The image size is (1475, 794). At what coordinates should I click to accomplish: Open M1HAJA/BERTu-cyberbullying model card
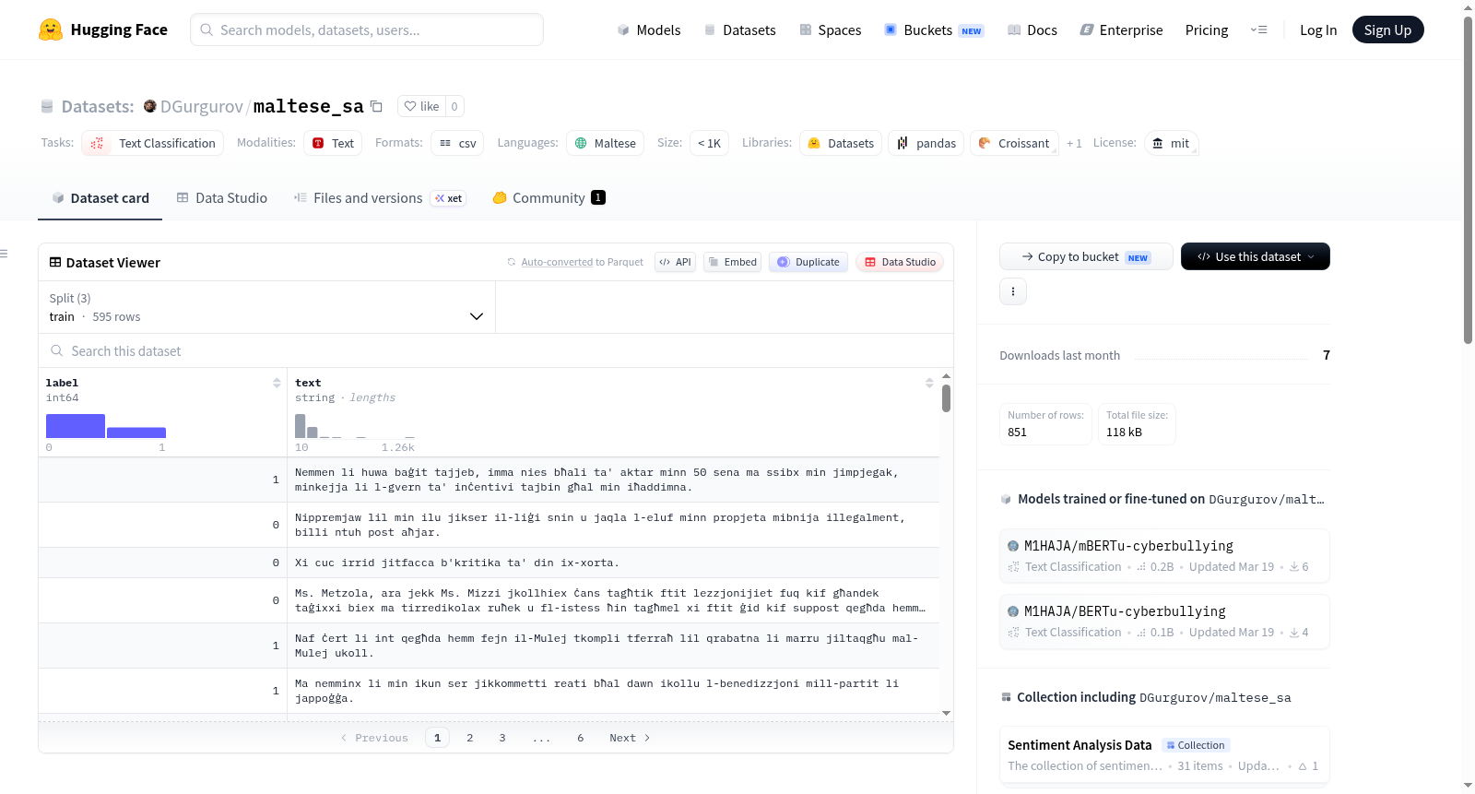click(1164, 621)
